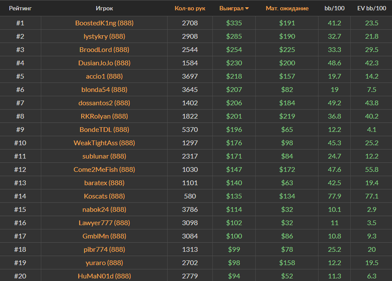Screen dimensions: 392x281
Task: Select Lawyer777 (888) player name
Action: (104, 223)
